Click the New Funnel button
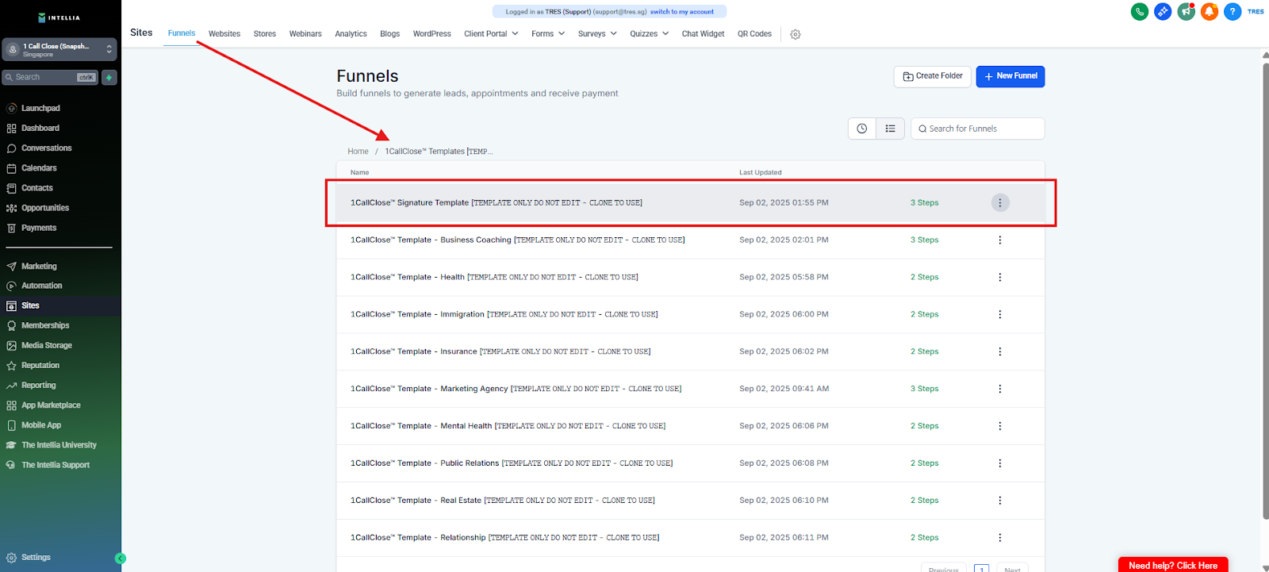This screenshot has height=572, width=1269. point(1010,76)
